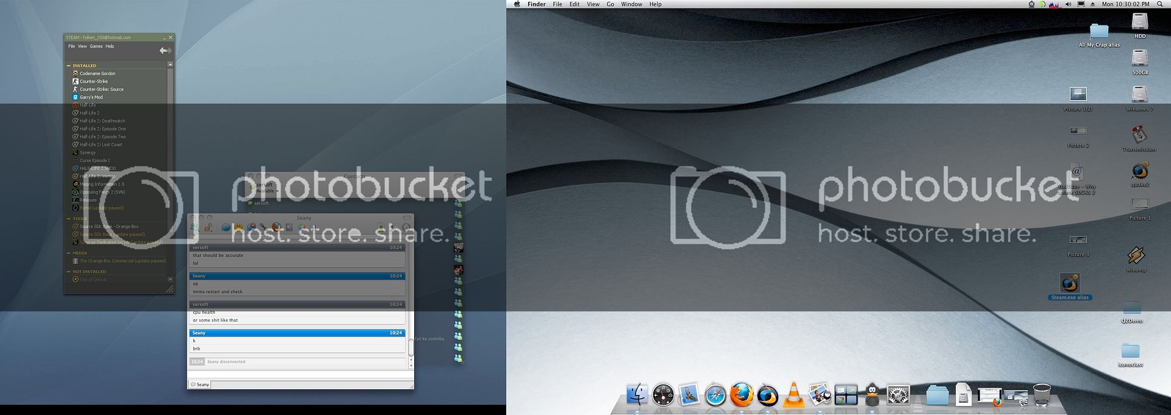Open the disk image document in Dock

pyautogui.click(x=963, y=394)
